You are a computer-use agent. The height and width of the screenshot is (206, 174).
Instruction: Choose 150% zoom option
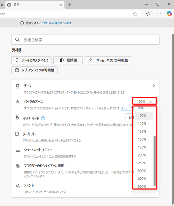tap(144, 139)
